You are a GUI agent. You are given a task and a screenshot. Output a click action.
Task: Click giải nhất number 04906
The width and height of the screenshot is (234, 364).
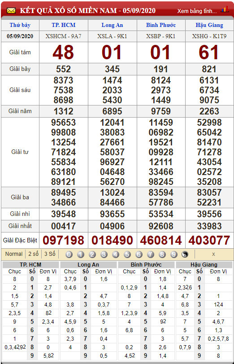[x=112, y=226]
